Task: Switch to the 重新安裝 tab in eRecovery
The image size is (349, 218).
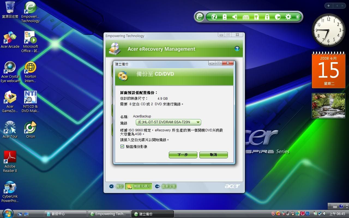Action: 166,186
